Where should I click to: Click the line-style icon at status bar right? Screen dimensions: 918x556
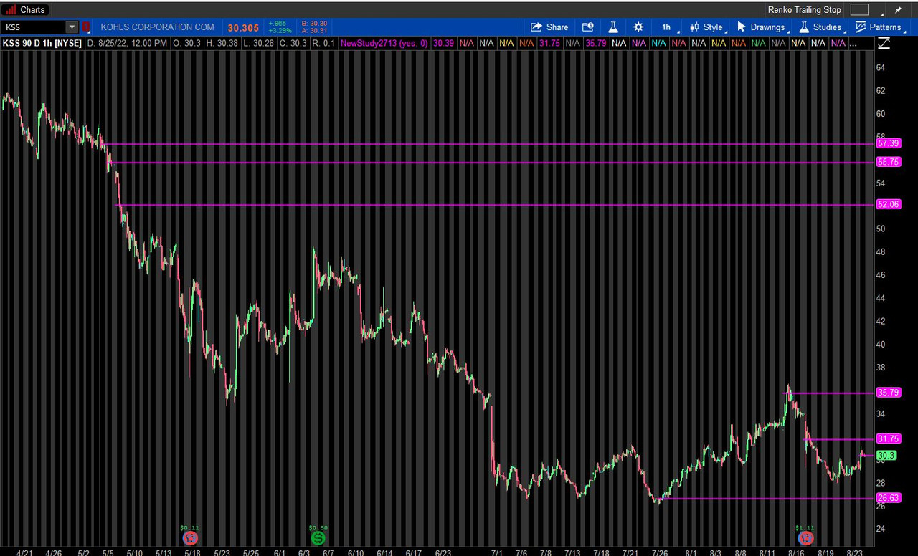click(884, 43)
